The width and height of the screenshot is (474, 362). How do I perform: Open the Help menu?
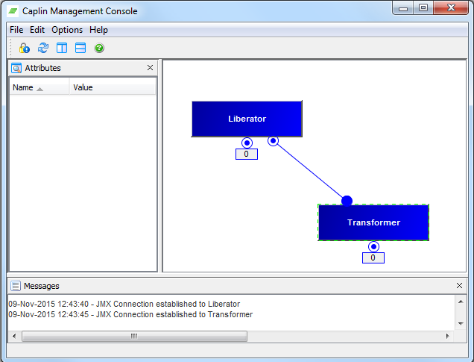point(98,30)
